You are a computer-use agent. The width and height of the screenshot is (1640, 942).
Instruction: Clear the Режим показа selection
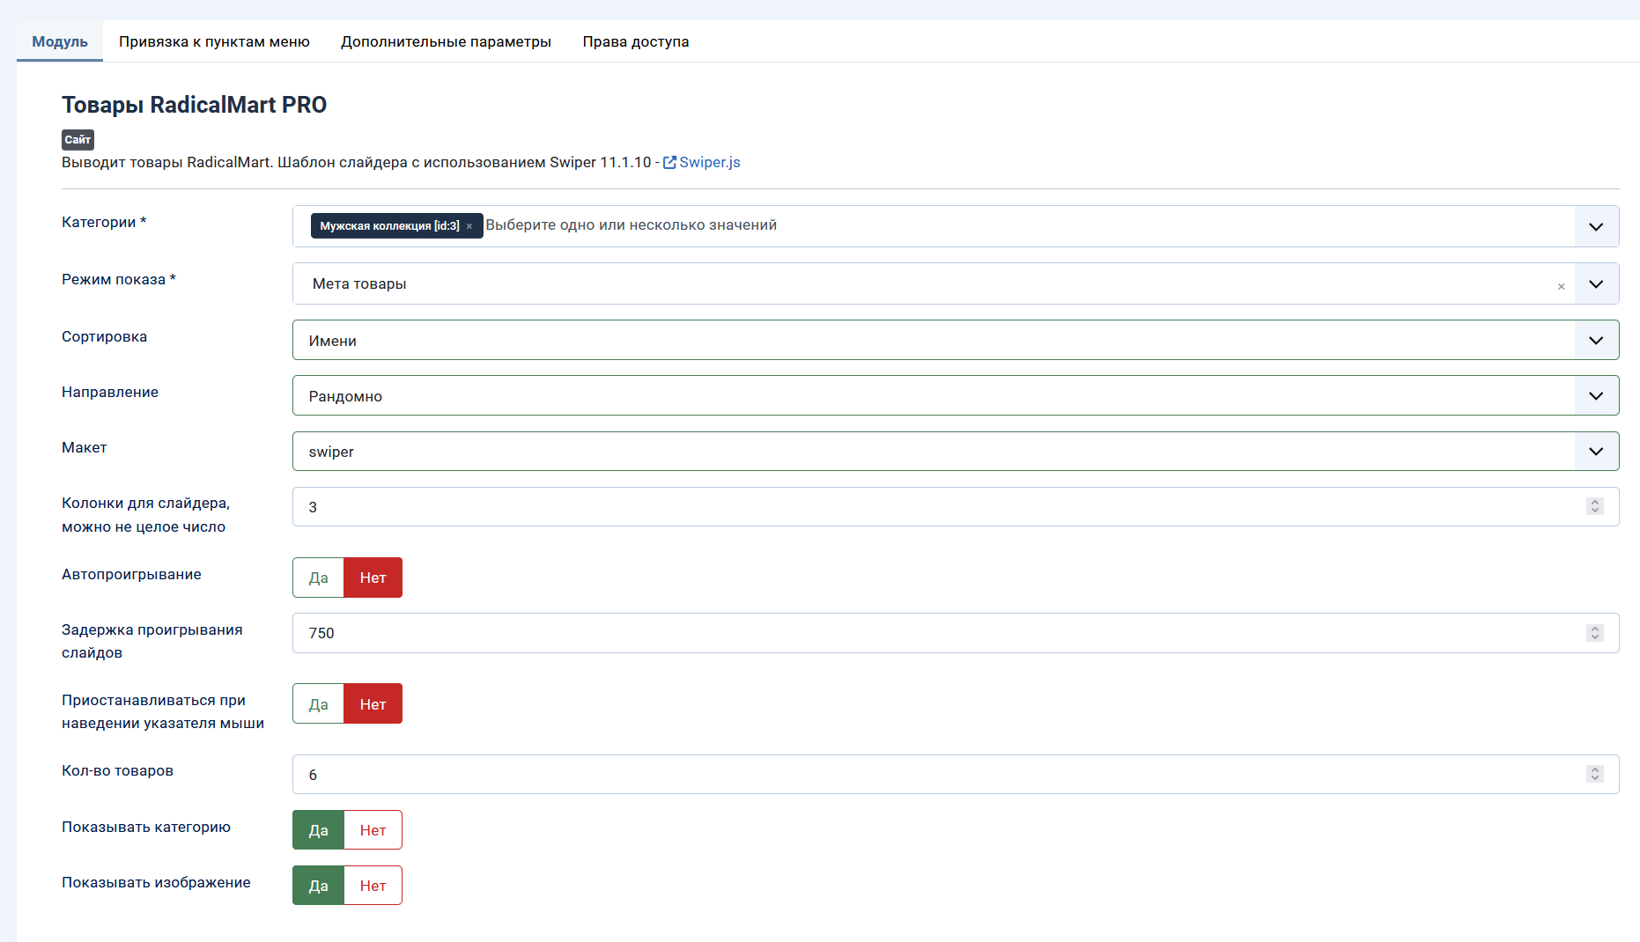1561,286
